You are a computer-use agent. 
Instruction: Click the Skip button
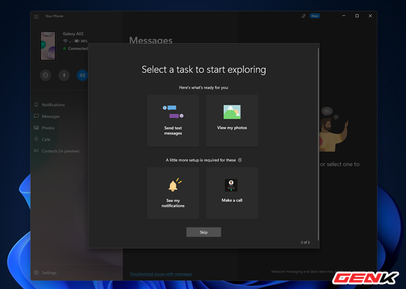click(204, 232)
